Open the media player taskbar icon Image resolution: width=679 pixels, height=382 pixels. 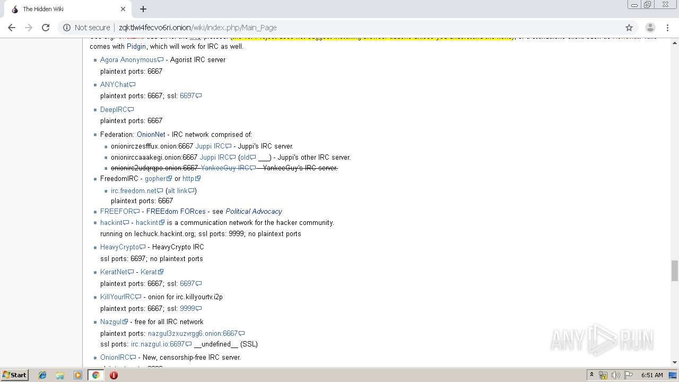coord(78,375)
